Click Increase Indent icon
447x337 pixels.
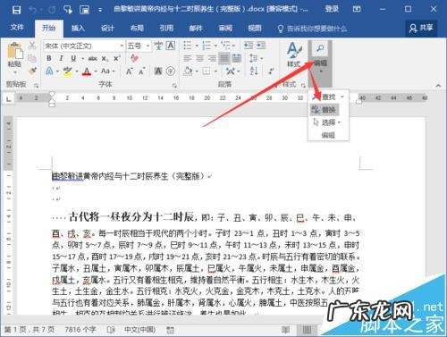(261, 46)
